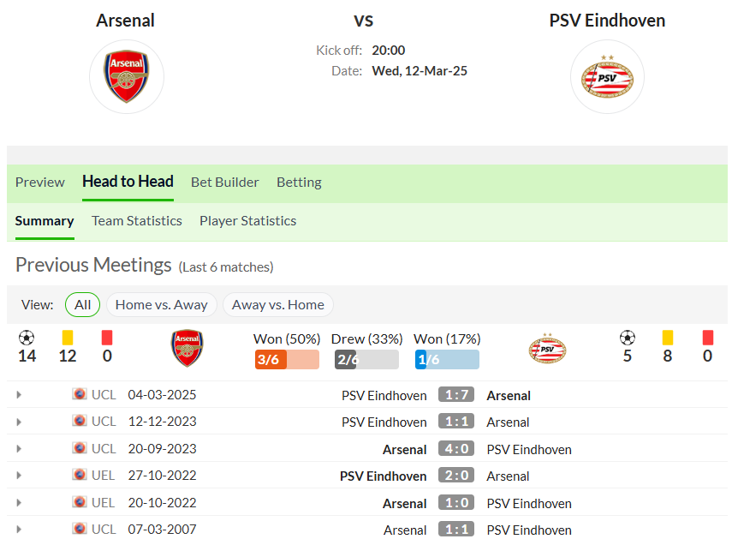Click the large PSV Eindhoven crest at top
The width and height of the screenshot is (732, 551).
[607, 76]
